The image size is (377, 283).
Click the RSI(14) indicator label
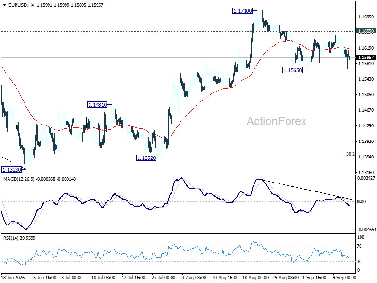(10, 238)
